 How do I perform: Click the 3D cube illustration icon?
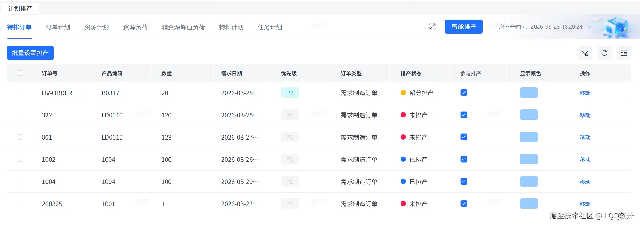point(615,27)
